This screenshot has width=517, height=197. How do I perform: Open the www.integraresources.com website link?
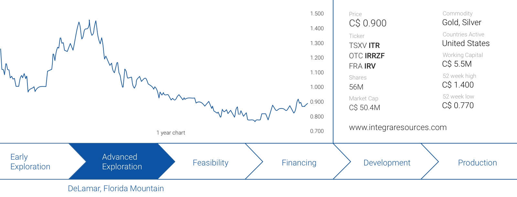tap(398, 127)
